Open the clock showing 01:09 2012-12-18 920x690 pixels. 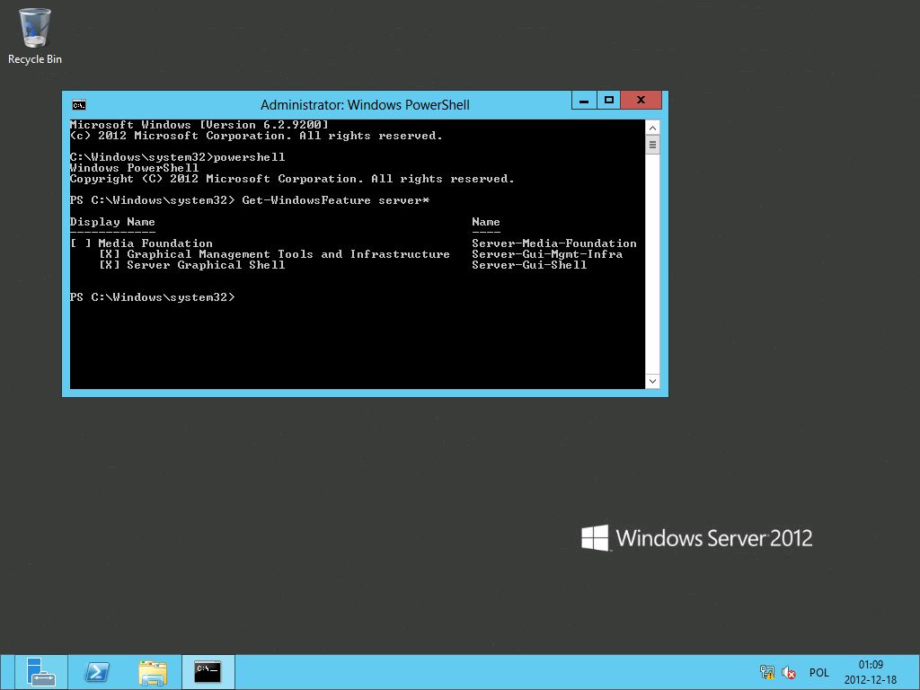coord(871,672)
